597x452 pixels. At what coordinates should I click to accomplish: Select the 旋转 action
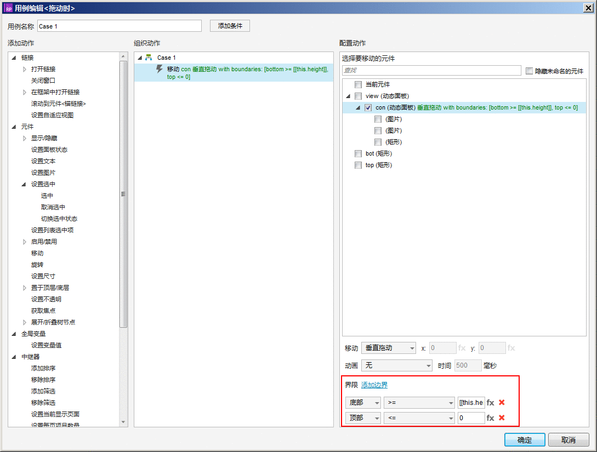[x=37, y=265]
